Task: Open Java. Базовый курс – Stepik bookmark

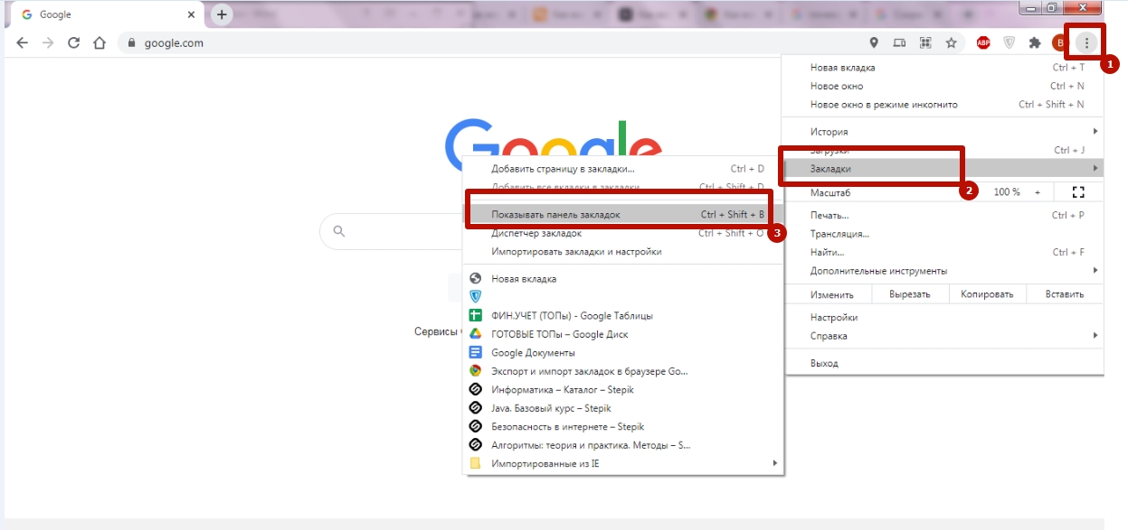Action: tap(623, 408)
